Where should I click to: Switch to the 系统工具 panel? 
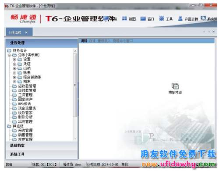[x=42, y=154]
